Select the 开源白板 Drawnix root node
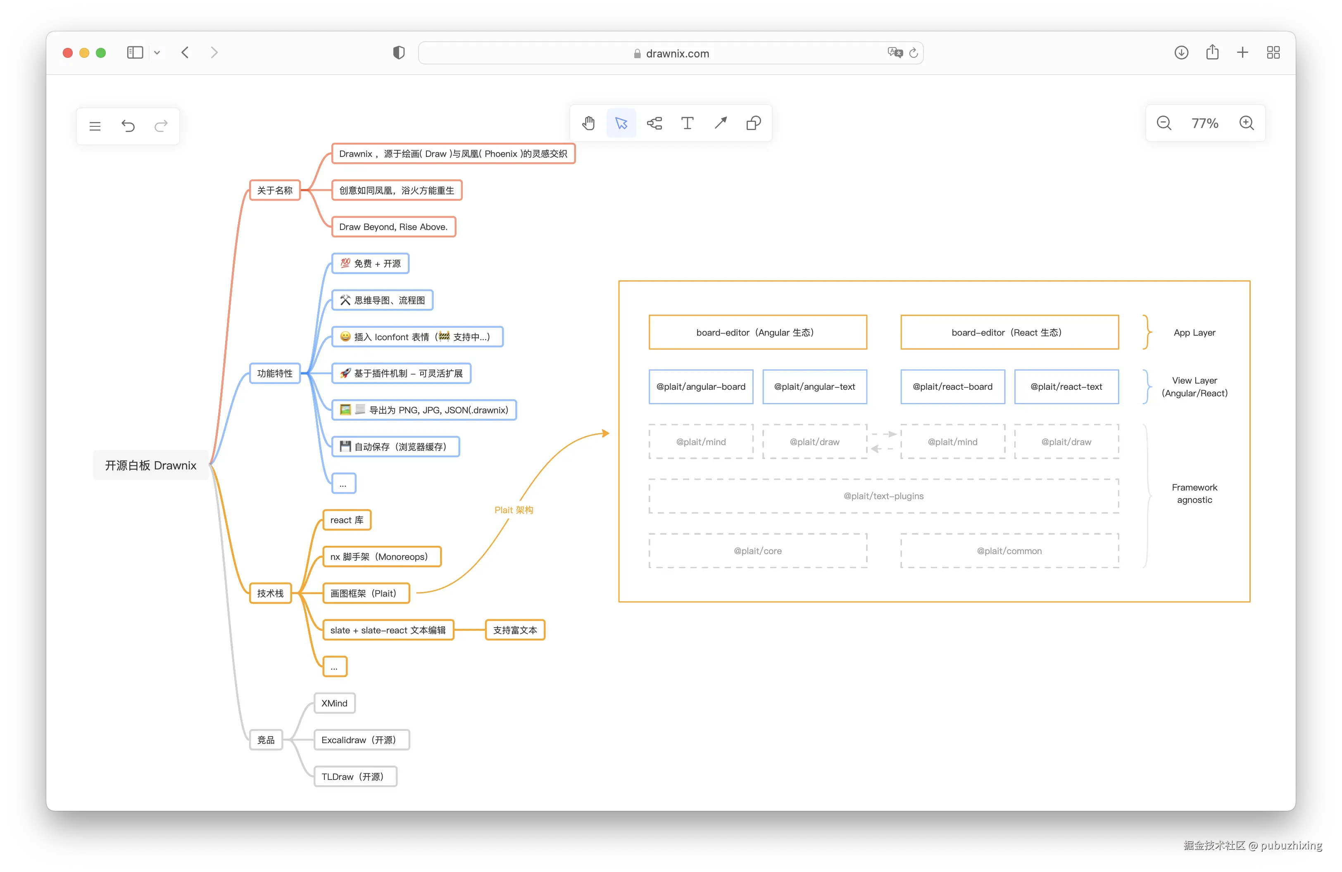 [x=150, y=465]
